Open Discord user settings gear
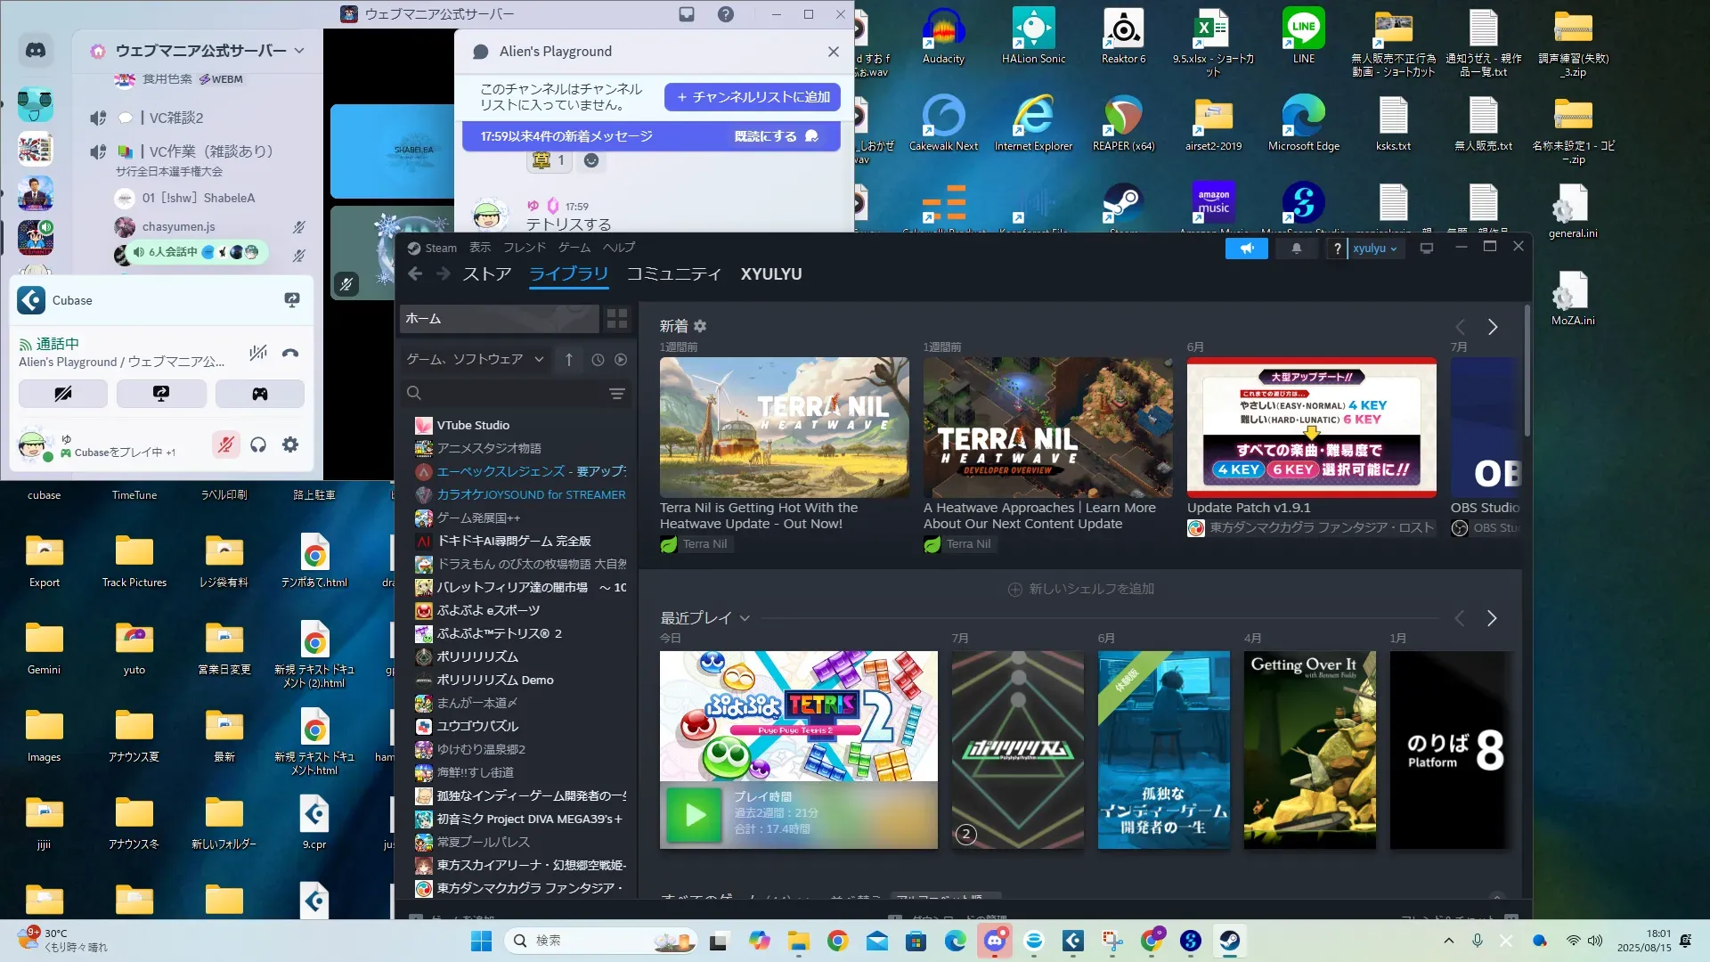1710x962 pixels. click(x=290, y=444)
